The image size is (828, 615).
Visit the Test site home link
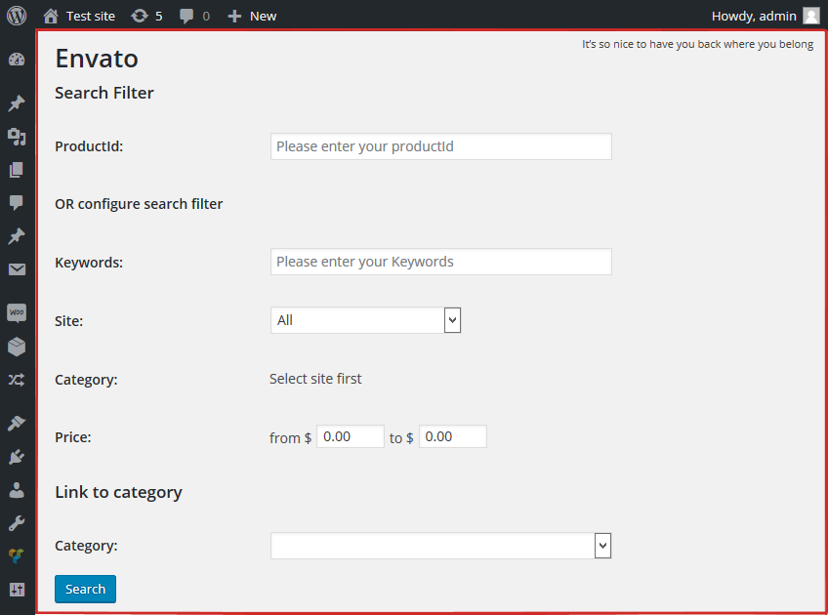[x=79, y=16]
